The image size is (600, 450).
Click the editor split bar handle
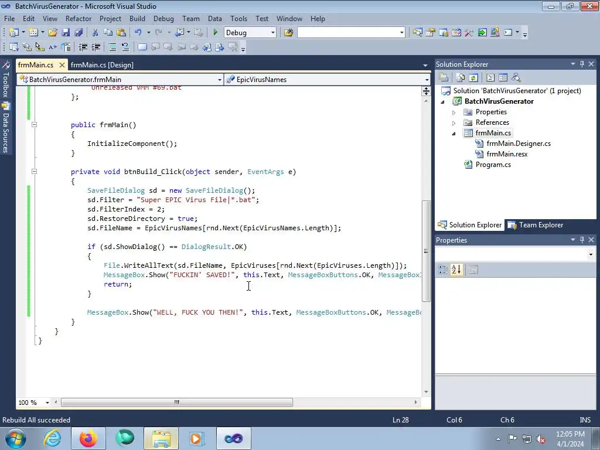pos(426,91)
